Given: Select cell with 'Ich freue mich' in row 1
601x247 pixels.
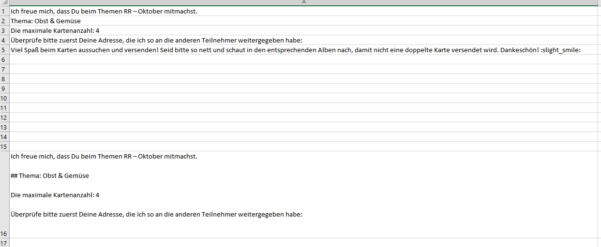Looking at the screenshot, I should click(x=104, y=11).
